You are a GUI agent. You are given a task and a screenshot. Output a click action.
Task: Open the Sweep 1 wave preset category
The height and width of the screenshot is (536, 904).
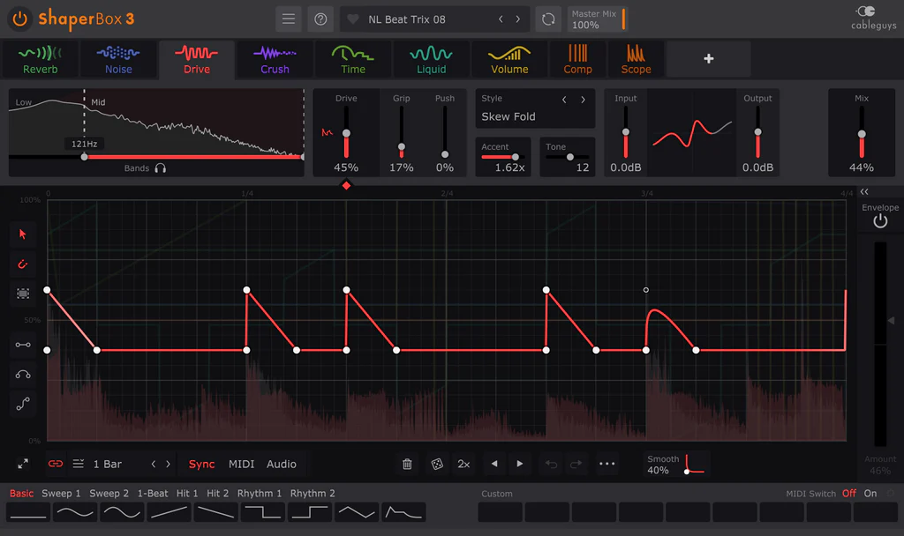pyautogui.click(x=61, y=494)
